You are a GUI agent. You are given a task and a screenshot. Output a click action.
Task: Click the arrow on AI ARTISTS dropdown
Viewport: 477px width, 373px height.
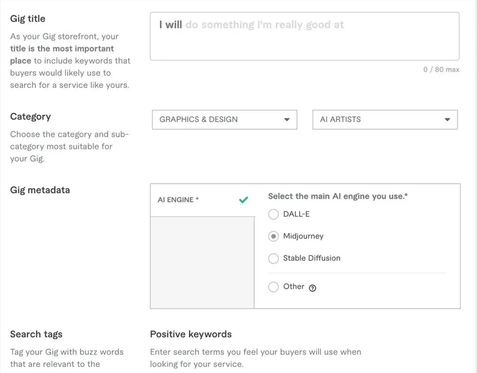pyautogui.click(x=447, y=120)
